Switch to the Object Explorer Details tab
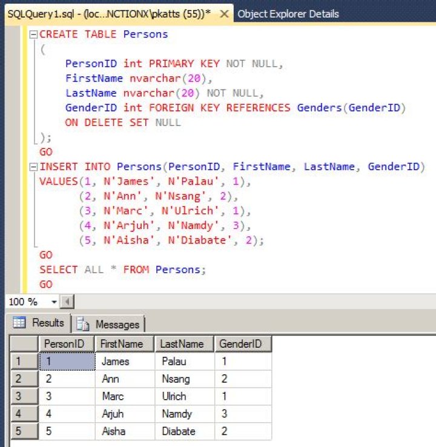 tap(288, 13)
